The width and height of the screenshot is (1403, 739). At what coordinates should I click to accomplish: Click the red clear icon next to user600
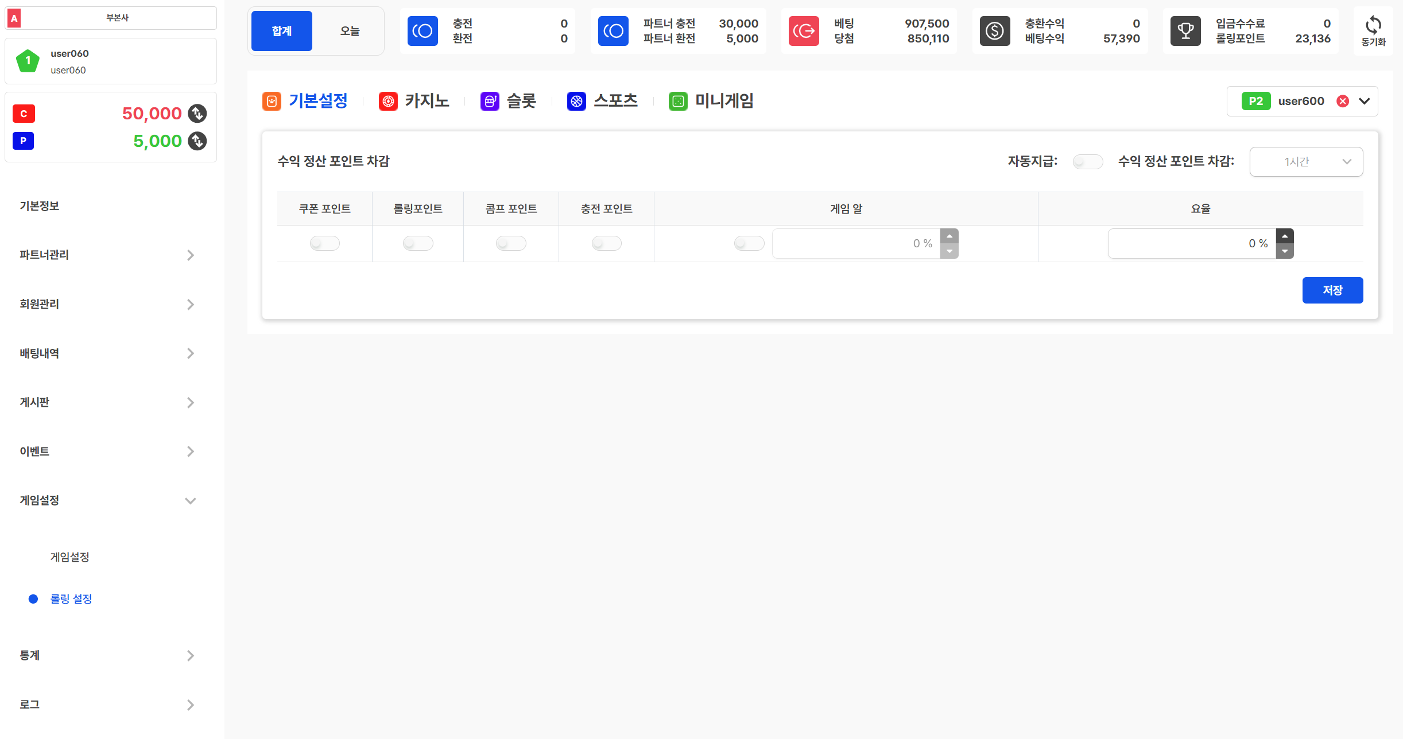1342,102
